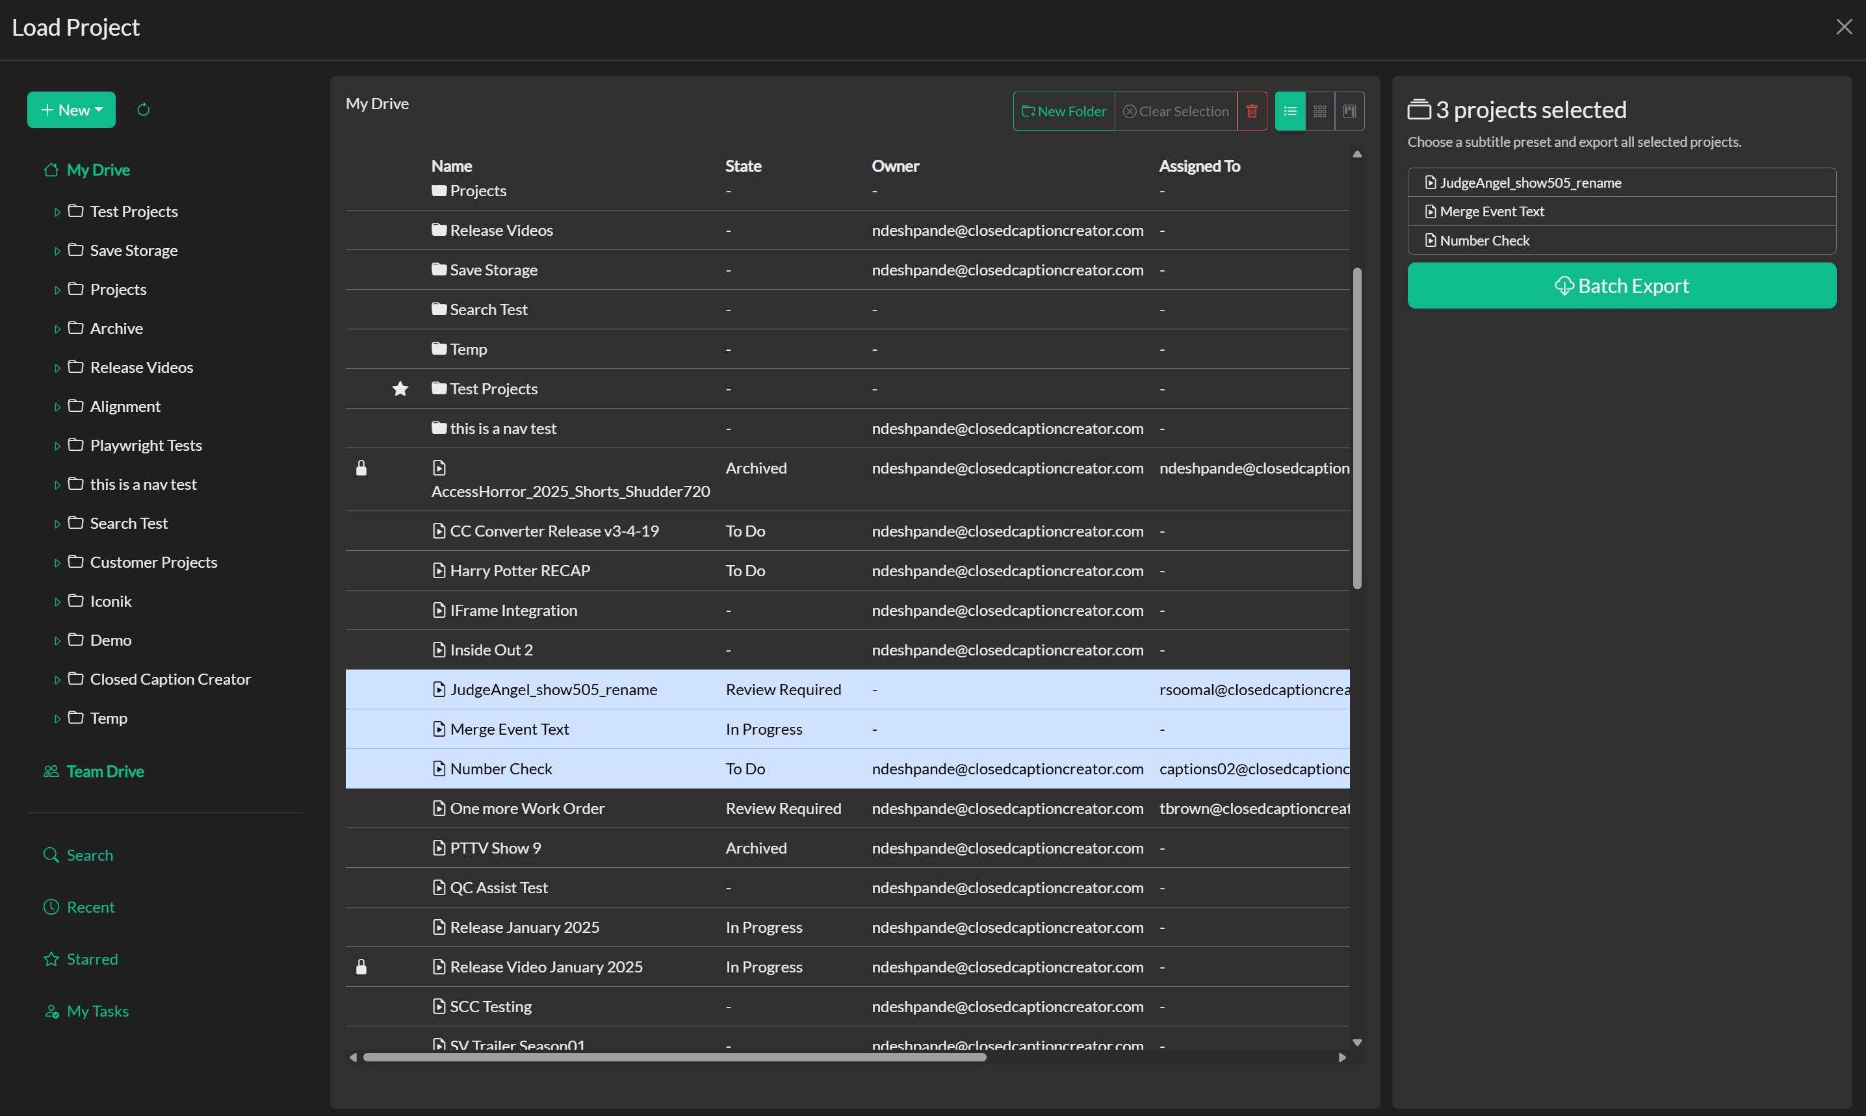Screen dimensions: 1866x1116
Task: Open the kanban board view icon
Action: pyautogui.click(x=1349, y=111)
